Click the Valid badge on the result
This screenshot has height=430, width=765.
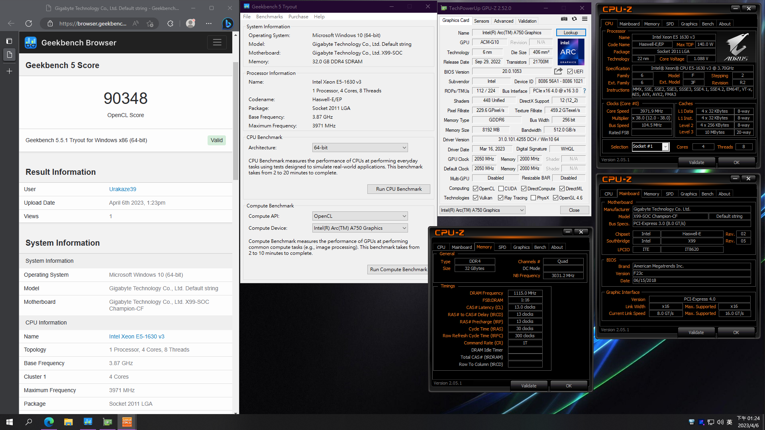[216, 140]
